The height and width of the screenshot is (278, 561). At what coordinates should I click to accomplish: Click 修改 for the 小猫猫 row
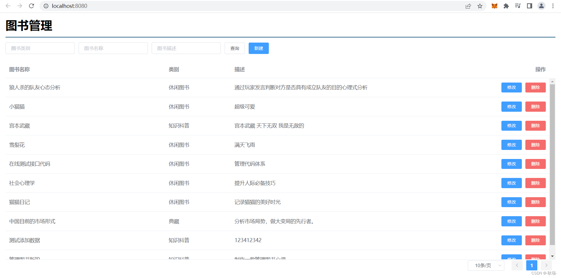pos(511,106)
